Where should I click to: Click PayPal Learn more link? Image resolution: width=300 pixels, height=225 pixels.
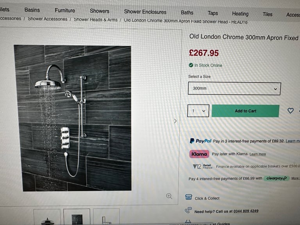tap(293, 141)
